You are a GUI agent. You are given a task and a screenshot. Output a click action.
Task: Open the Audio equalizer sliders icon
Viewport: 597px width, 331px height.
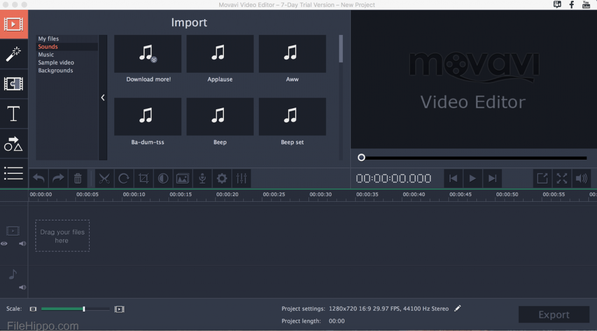coord(241,178)
